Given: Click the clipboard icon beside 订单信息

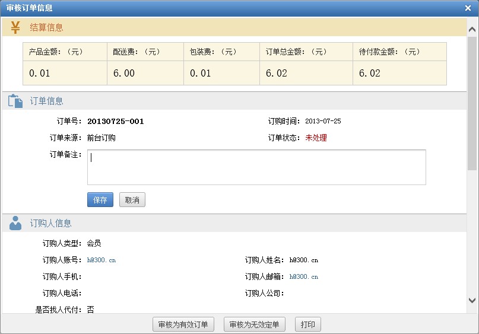Looking at the screenshot, I should click(x=15, y=101).
